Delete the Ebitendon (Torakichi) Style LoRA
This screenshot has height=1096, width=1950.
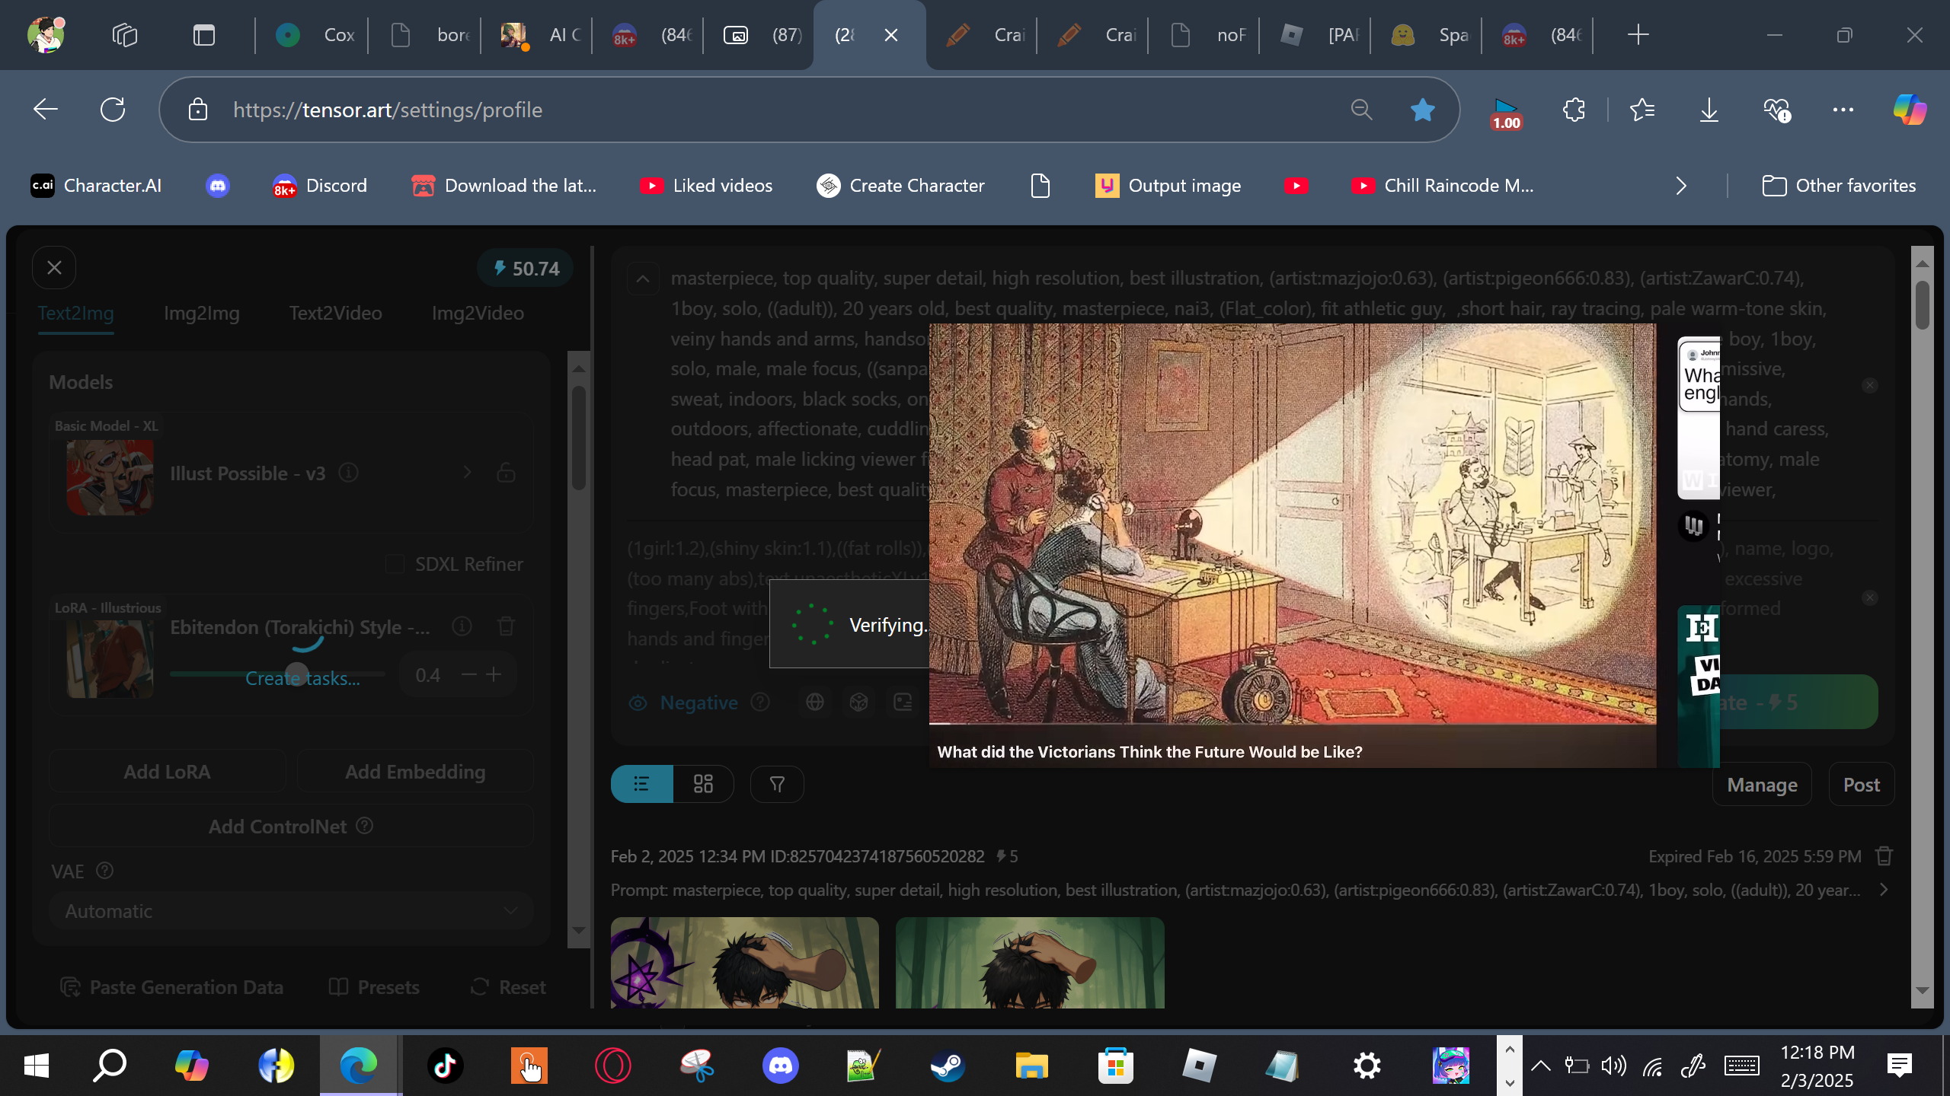[x=507, y=626]
